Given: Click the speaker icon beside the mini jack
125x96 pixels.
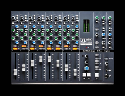Looking at the screenshot, I should pyautogui.click(x=110, y=70).
